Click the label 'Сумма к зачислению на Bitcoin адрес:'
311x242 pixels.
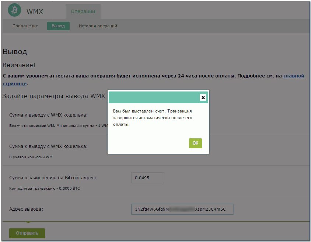[53, 178]
